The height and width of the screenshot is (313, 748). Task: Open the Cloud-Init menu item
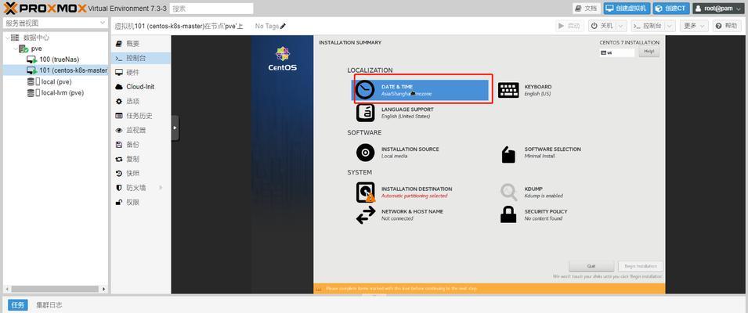click(141, 87)
